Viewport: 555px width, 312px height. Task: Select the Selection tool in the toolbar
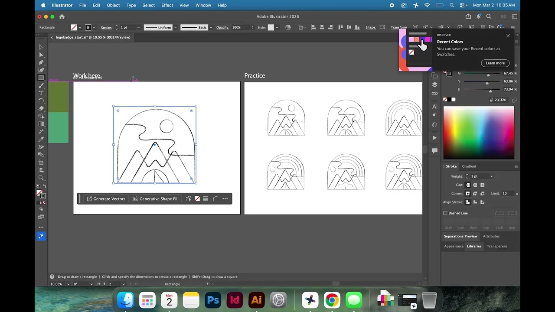pos(41,47)
